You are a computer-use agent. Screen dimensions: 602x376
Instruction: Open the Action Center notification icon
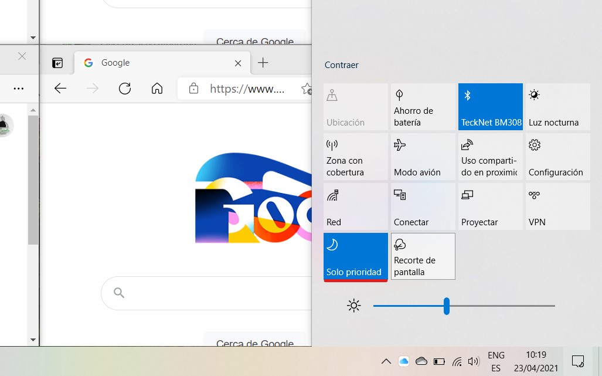pyautogui.click(x=578, y=361)
